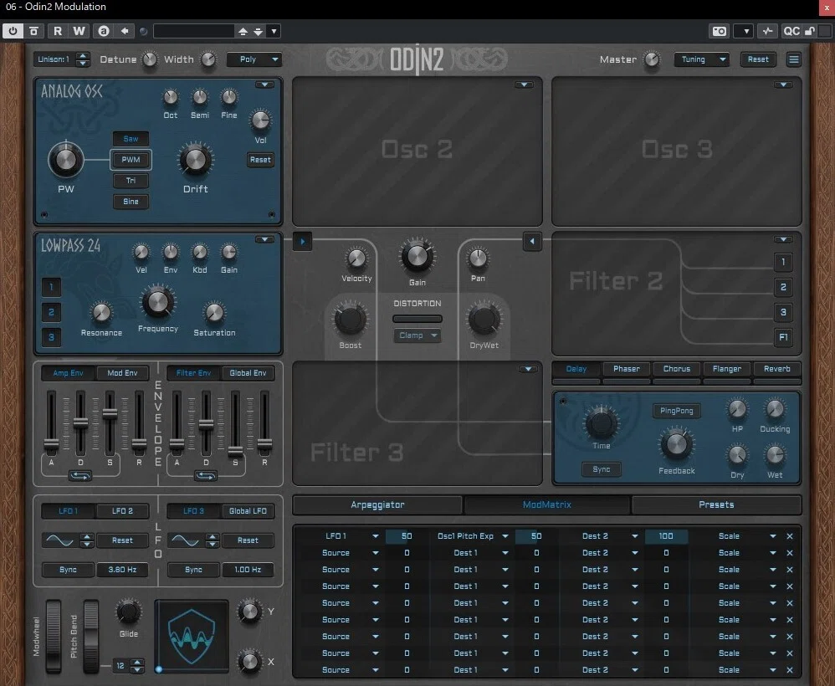Open the Odin2 hamburger menu icon
The image size is (835, 686).
(x=793, y=59)
